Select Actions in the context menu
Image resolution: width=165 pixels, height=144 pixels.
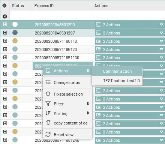(x=67, y=71)
